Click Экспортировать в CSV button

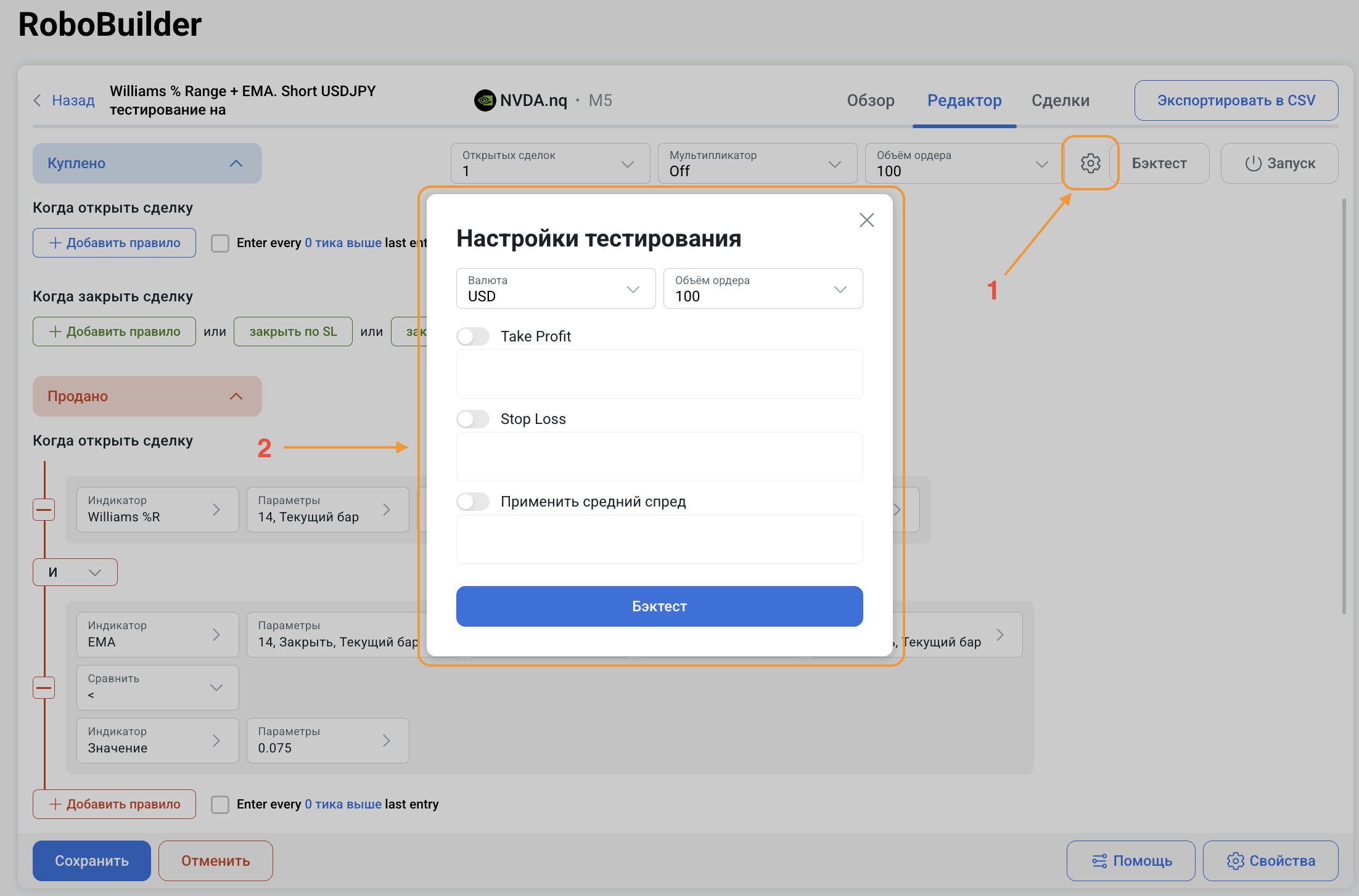1236,100
